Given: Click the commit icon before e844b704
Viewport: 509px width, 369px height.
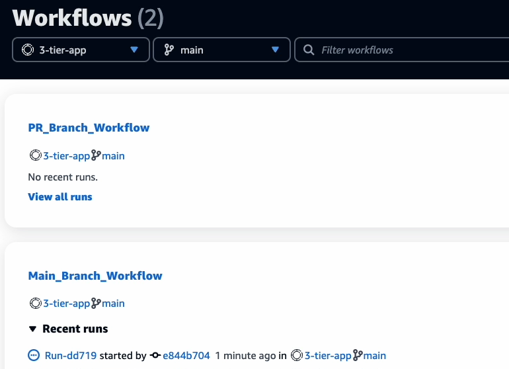Looking at the screenshot, I should (x=155, y=355).
